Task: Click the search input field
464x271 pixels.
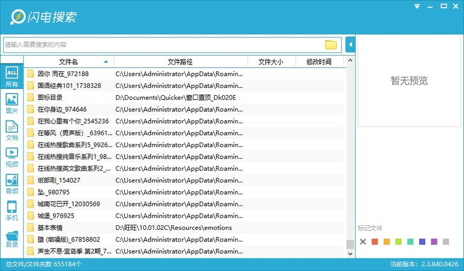Action: (164, 45)
